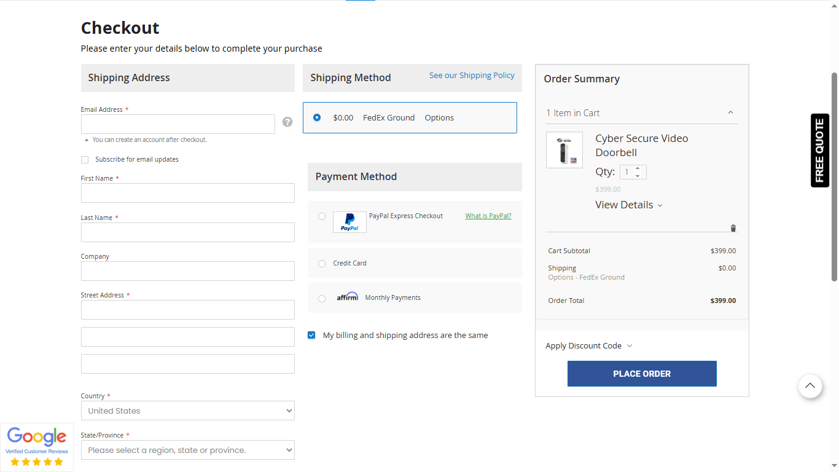Click the Order Summary heading

tap(582, 79)
